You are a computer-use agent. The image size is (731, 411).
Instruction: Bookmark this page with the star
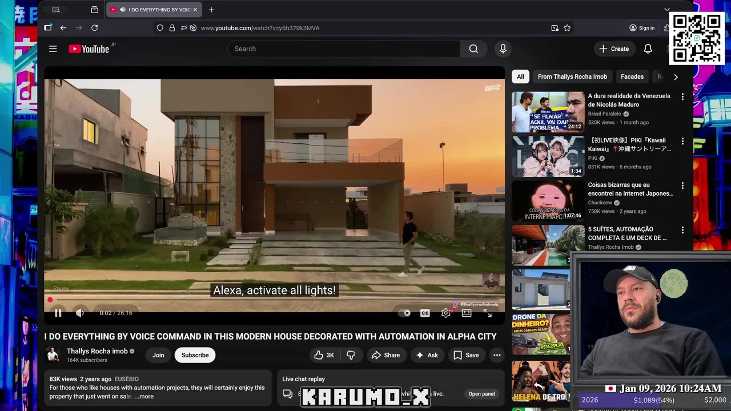click(567, 28)
